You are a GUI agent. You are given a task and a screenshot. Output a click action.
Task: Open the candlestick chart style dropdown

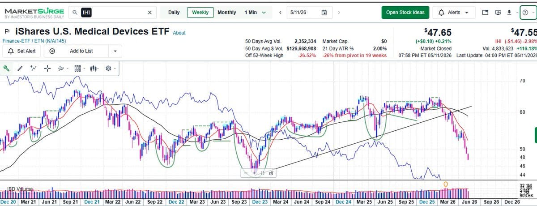coord(95,69)
